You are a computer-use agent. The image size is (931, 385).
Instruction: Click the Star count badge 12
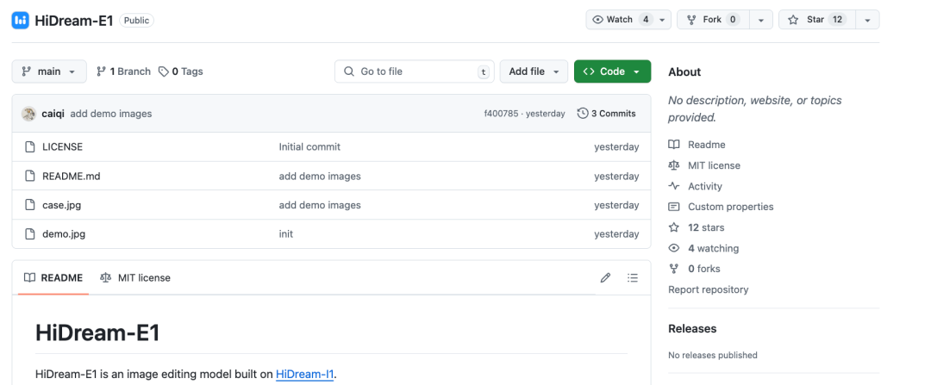pos(837,20)
